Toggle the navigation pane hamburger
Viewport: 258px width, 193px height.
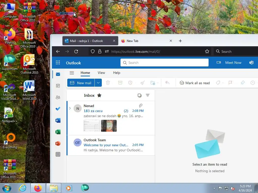click(x=72, y=73)
